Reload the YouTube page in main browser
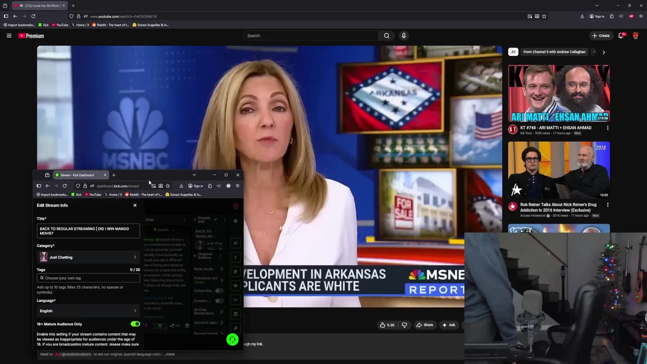 coord(33,16)
